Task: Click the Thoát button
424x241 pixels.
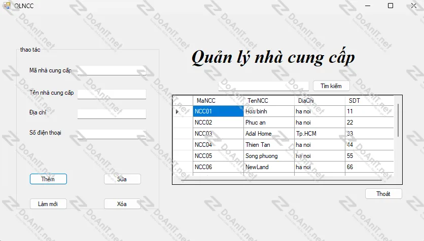Action: 383,194
